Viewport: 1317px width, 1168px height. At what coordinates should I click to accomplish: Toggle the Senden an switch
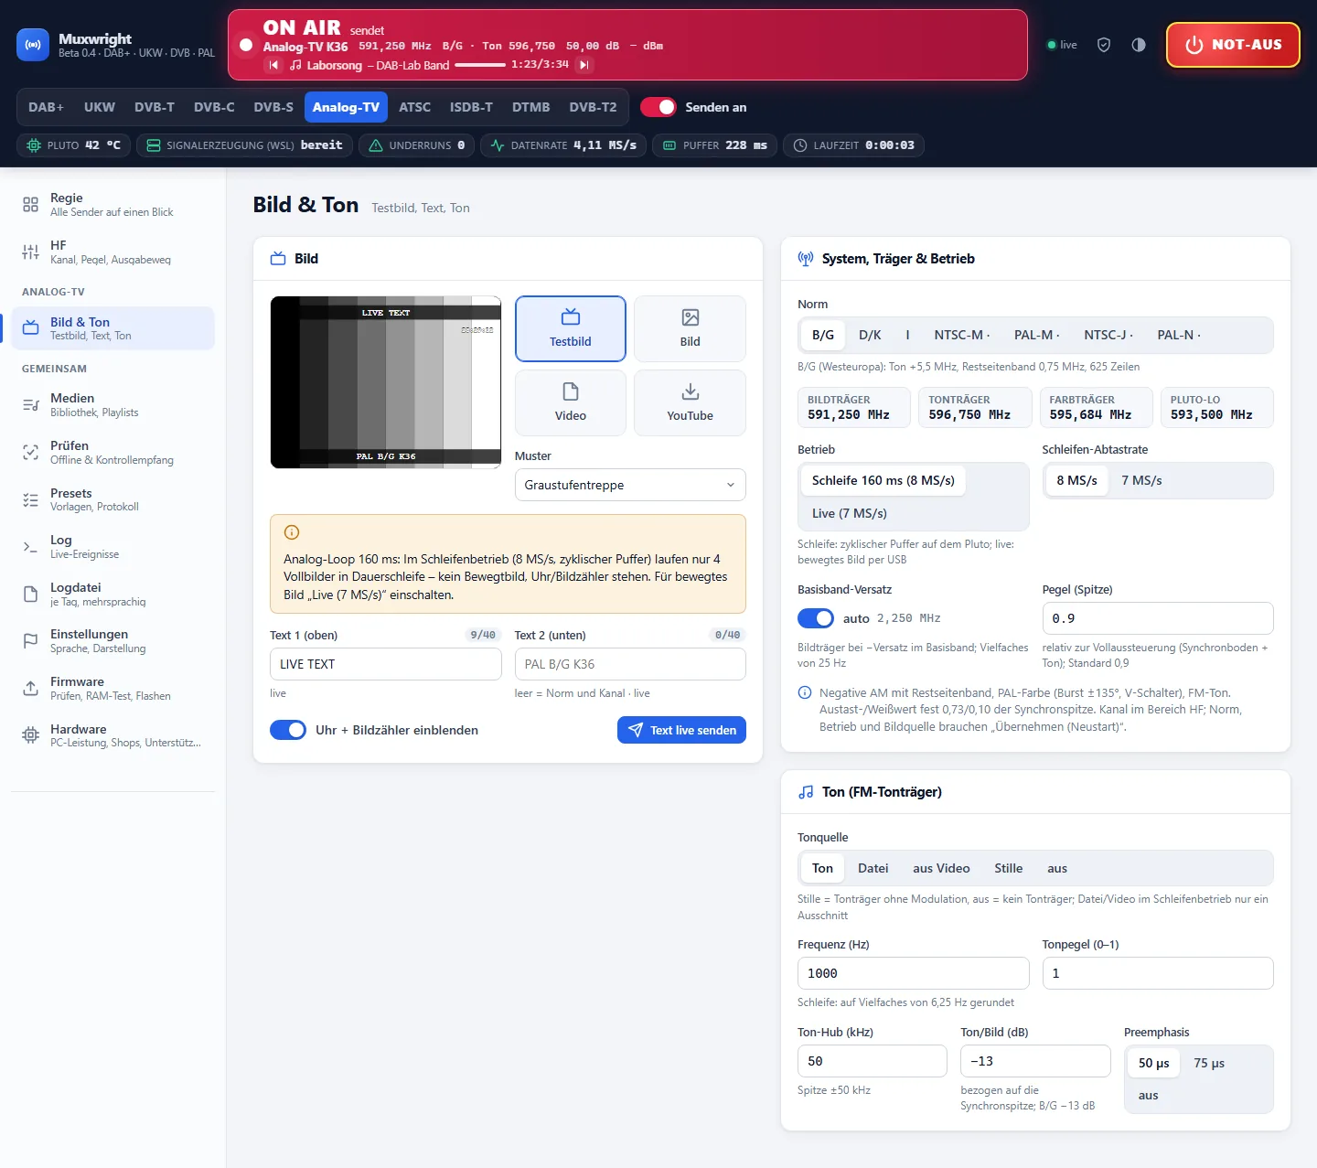click(x=658, y=107)
